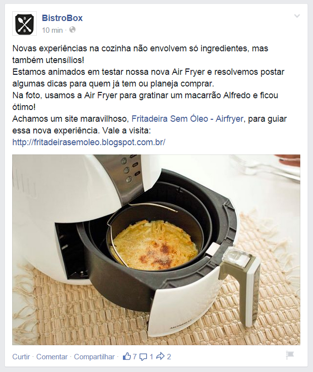Screen dimensions: 313x372
Task: Open the Fritadeira Sem Óleo - Airfryer page link
Action: pyautogui.click(x=187, y=119)
